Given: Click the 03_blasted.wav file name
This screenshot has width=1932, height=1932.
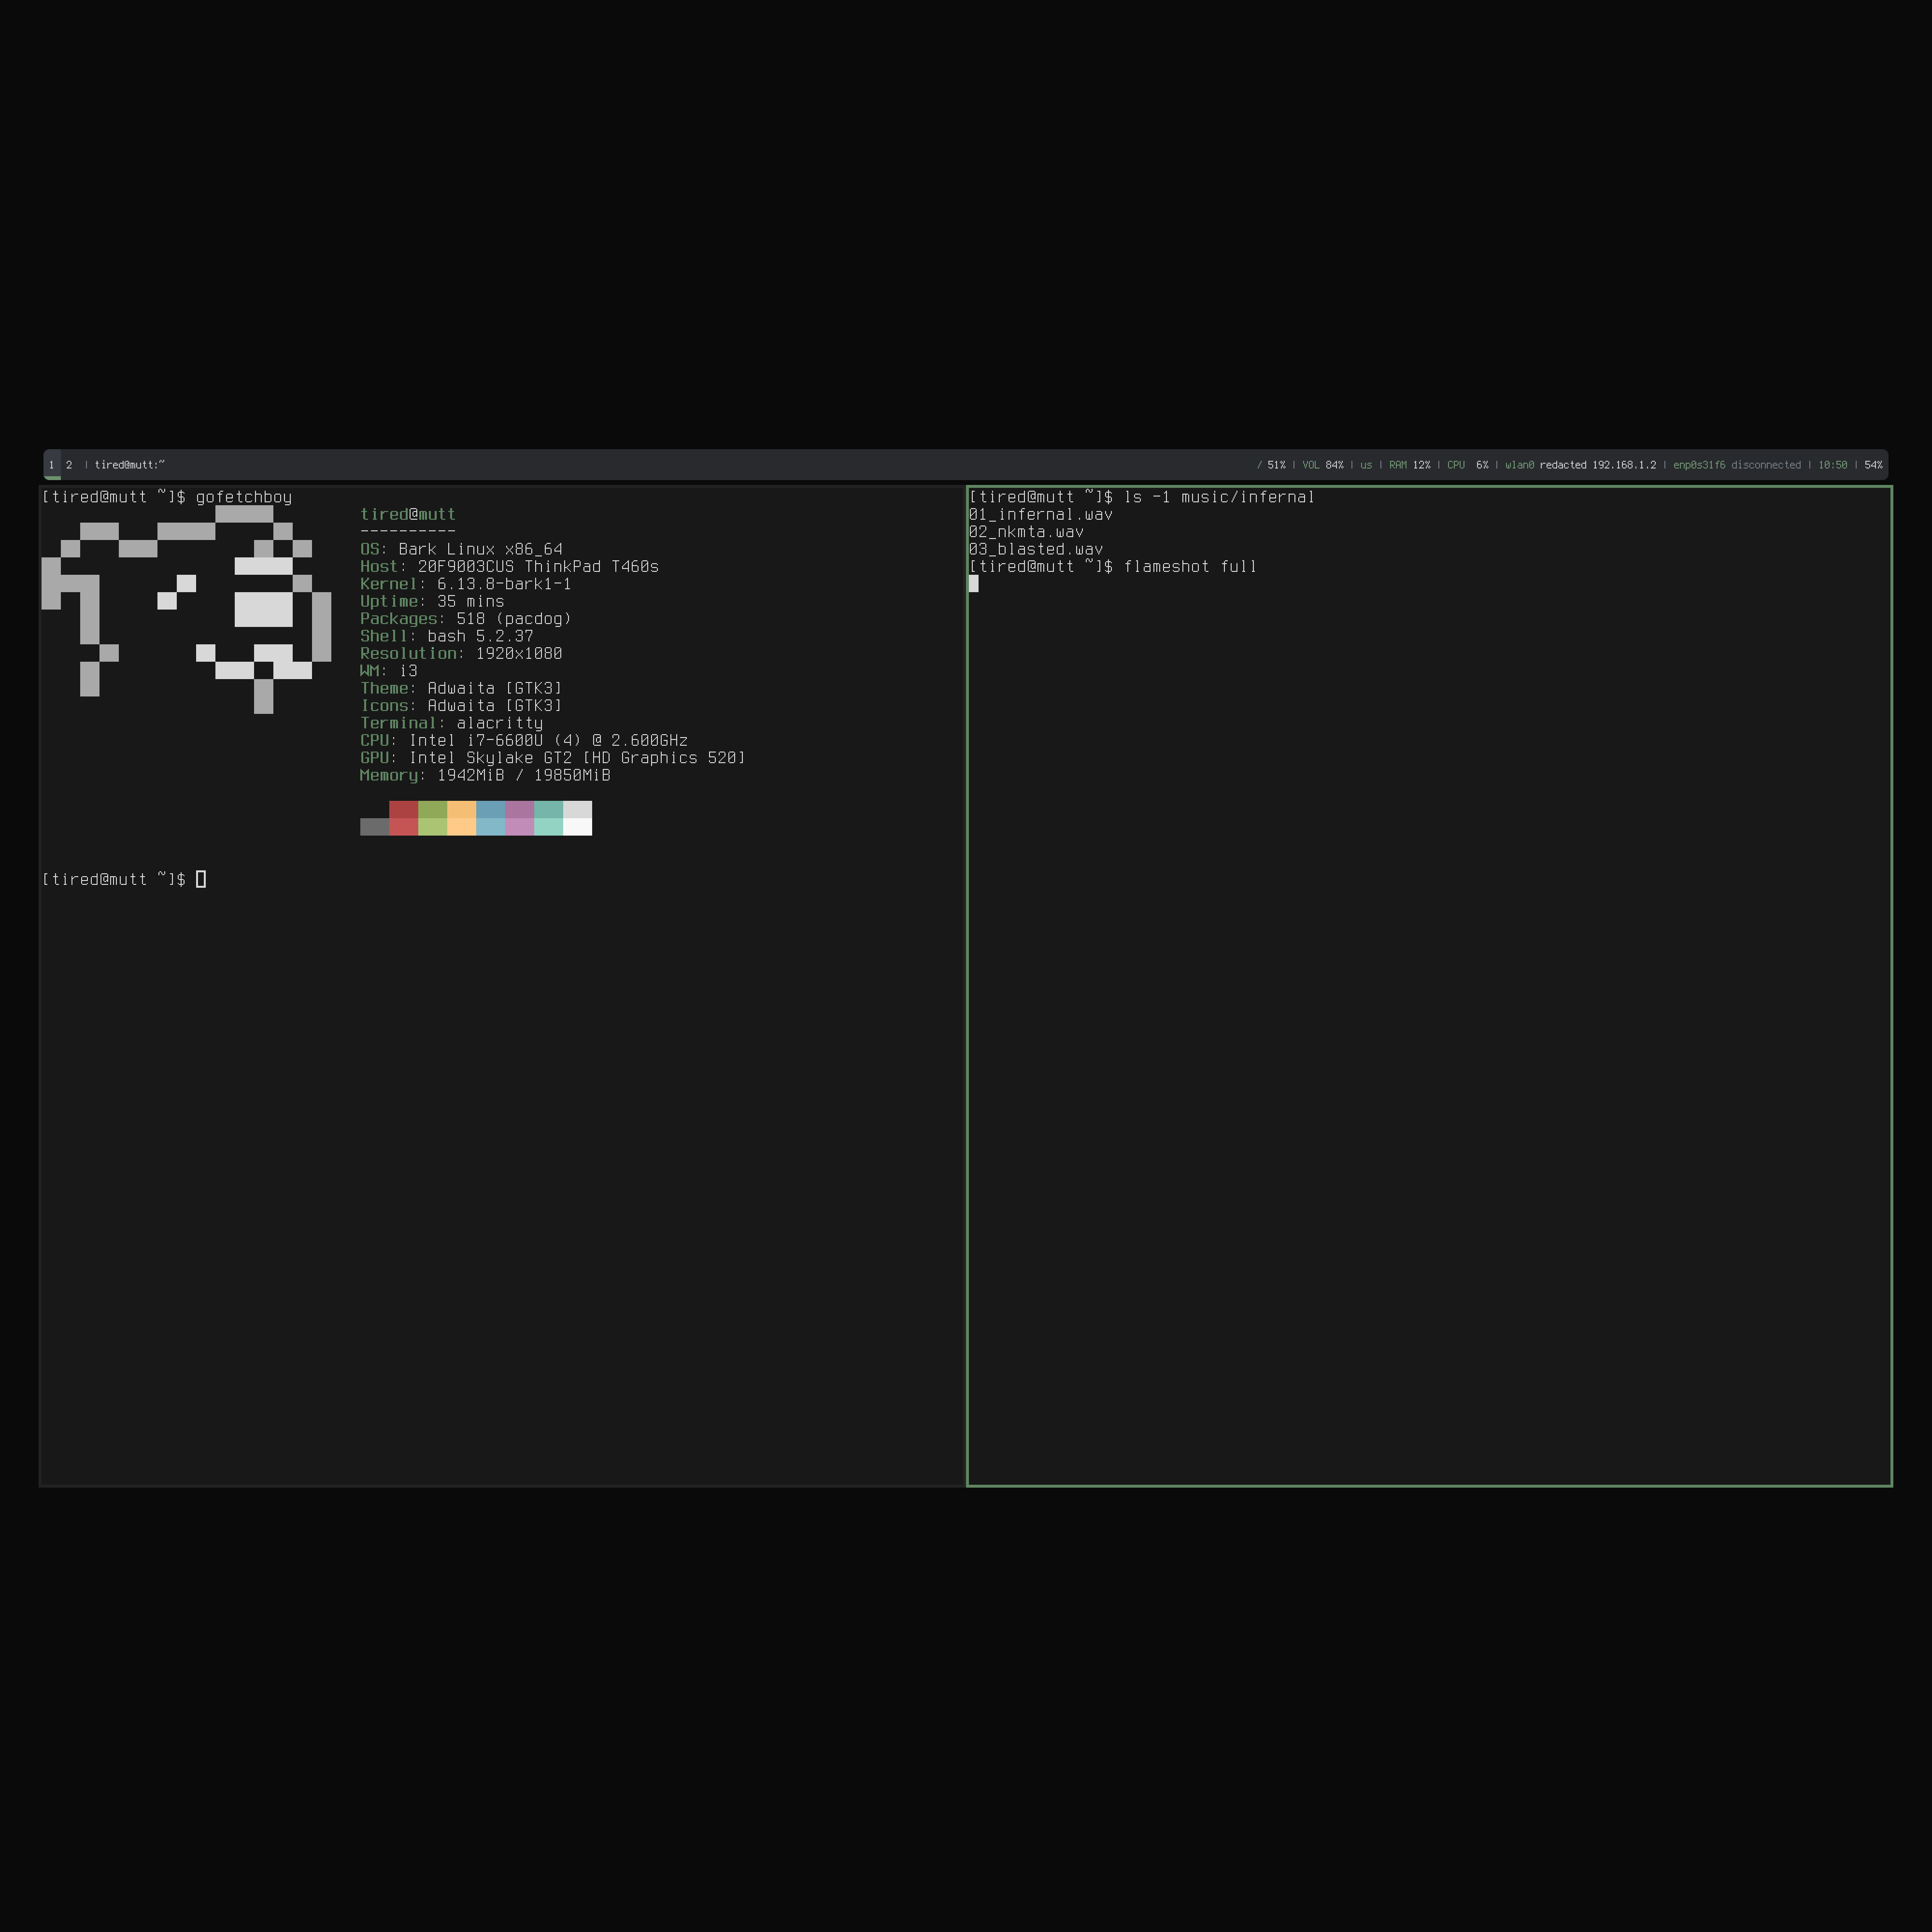Looking at the screenshot, I should click(x=1036, y=549).
